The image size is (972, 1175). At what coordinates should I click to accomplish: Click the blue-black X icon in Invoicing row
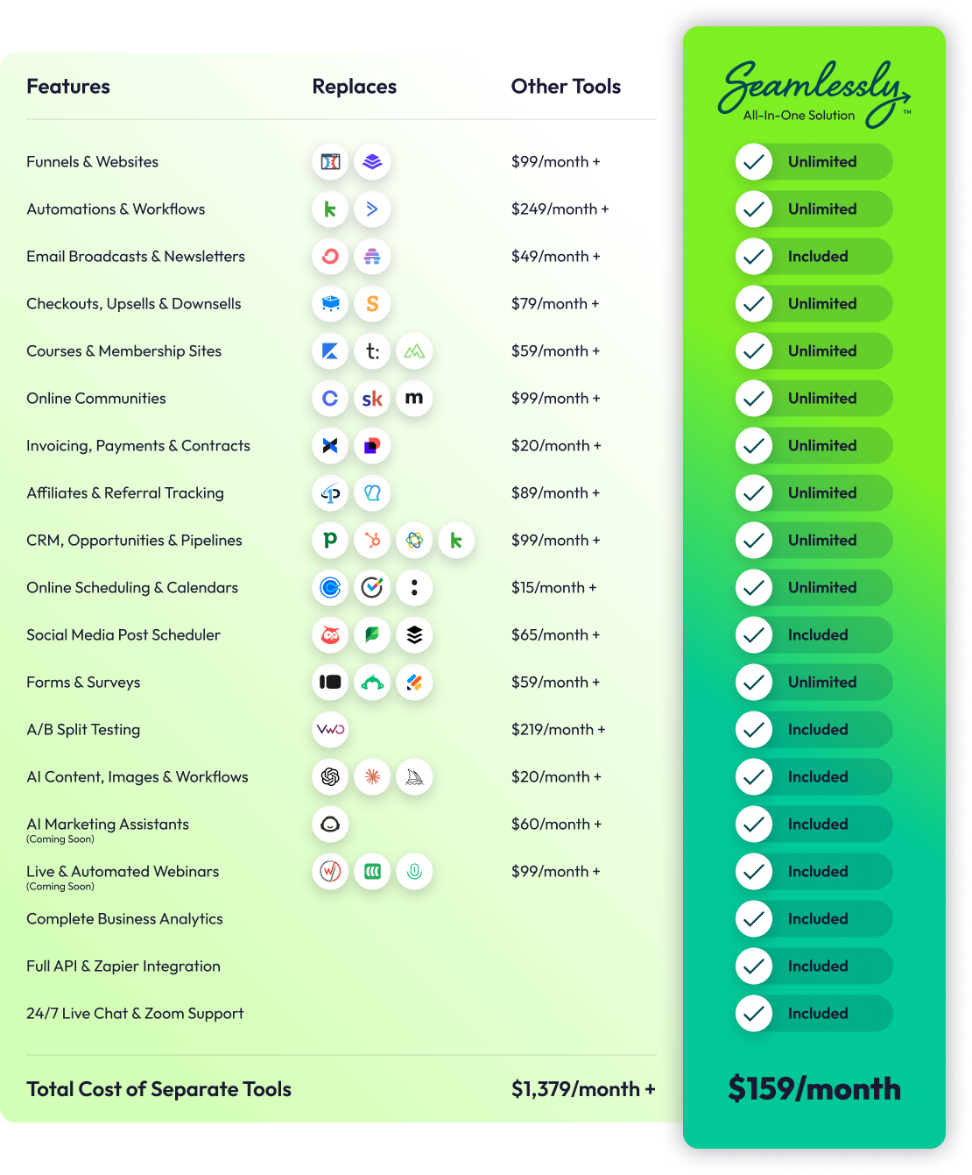(330, 446)
